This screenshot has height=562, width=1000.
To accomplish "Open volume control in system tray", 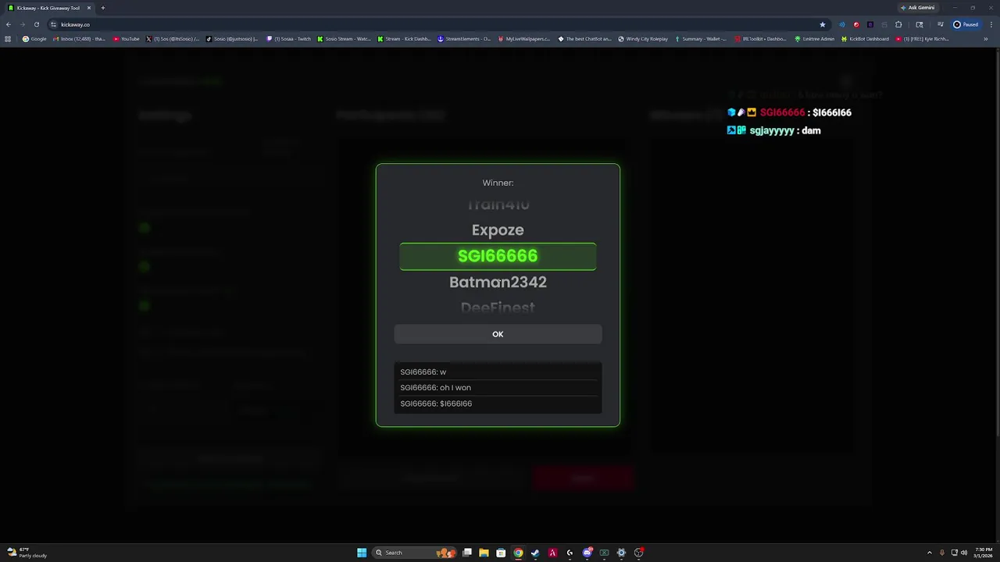I will click(964, 553).
